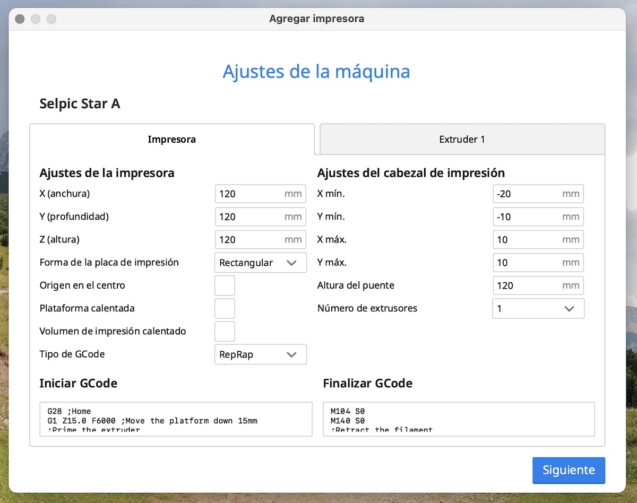Check Volumen de impresión calentado box

(x=225, y=331)
